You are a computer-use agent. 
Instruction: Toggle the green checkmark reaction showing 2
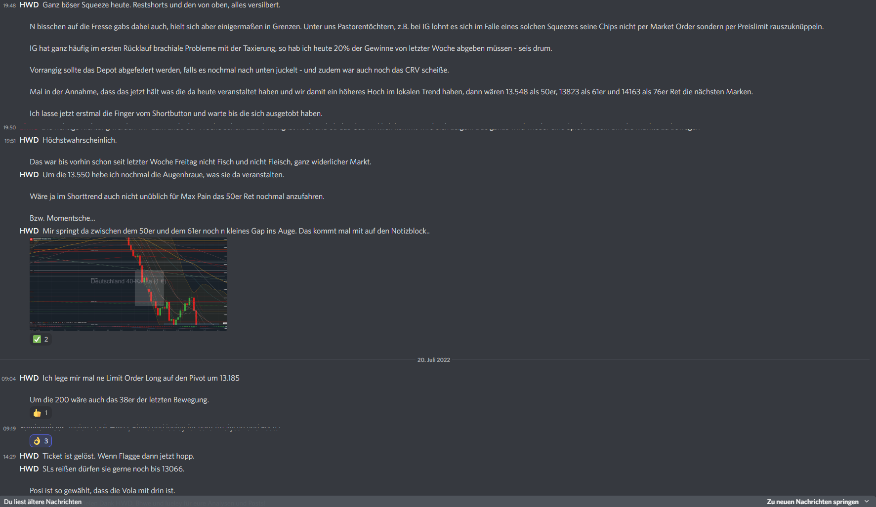click(x=41, y=339)
